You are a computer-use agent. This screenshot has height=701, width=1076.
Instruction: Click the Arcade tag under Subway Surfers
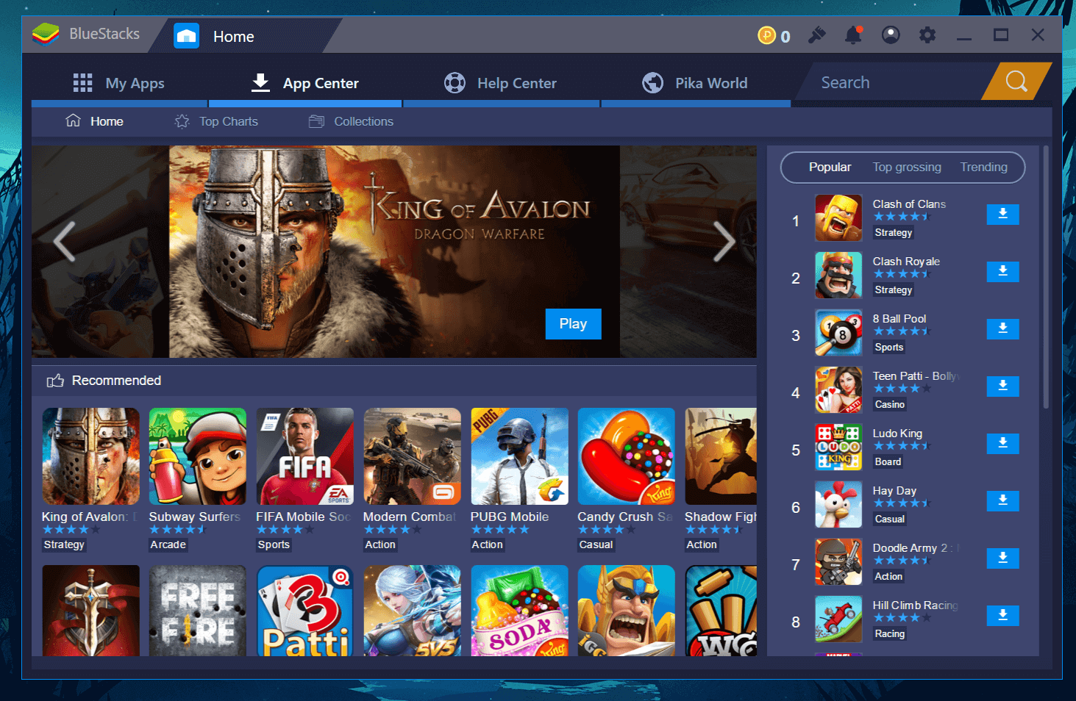coord(168,544)
